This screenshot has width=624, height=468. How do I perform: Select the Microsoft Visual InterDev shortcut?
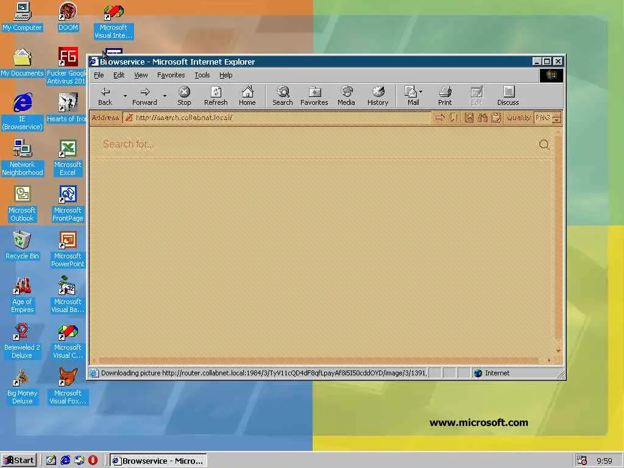tap(113, 21)
